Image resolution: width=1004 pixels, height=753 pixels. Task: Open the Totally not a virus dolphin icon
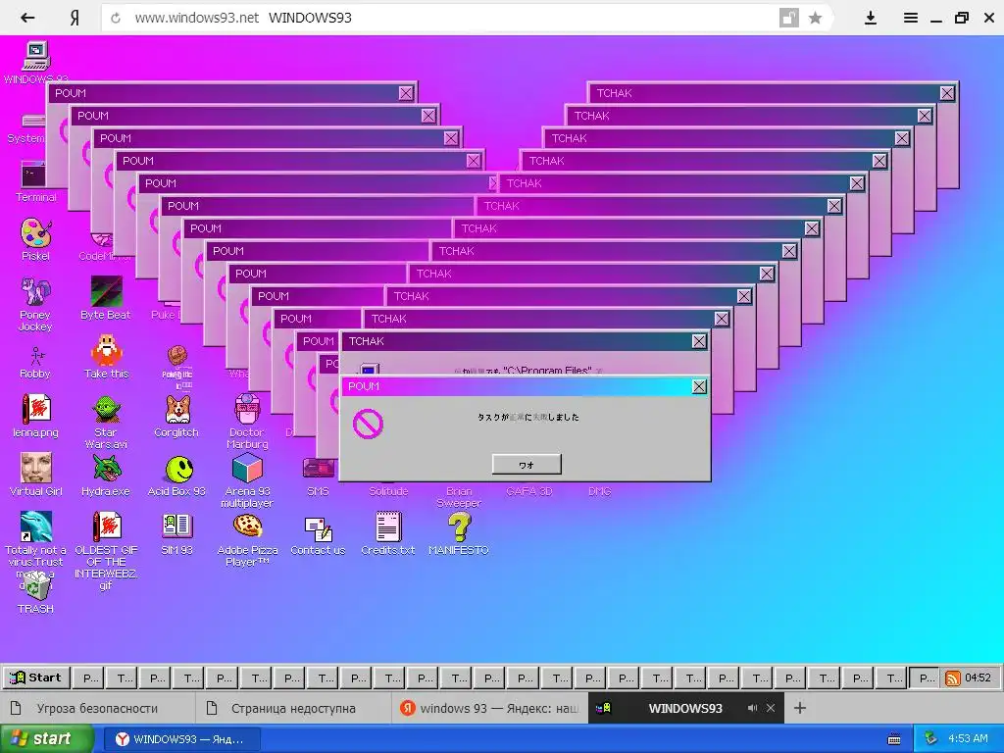pos(36,527)
